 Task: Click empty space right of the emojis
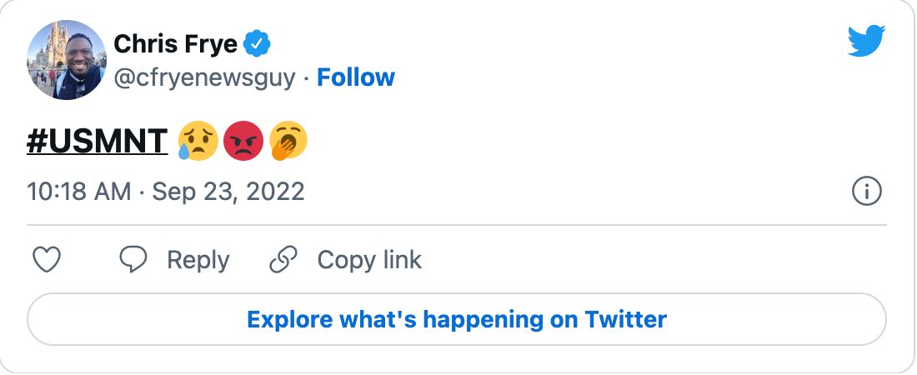coord(542,142)
